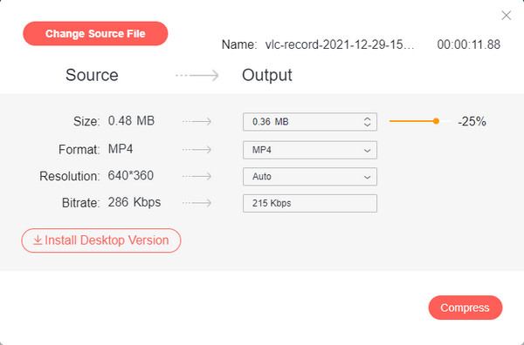Click the arrow icon between Source and Output headings
The height and width of the screenshot is (345, 524).
[x=197, y=75]
